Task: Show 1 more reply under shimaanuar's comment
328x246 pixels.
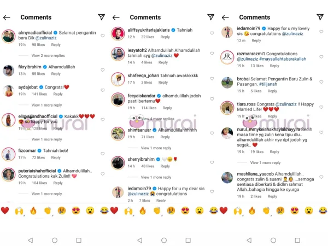Action: (156, 148)
